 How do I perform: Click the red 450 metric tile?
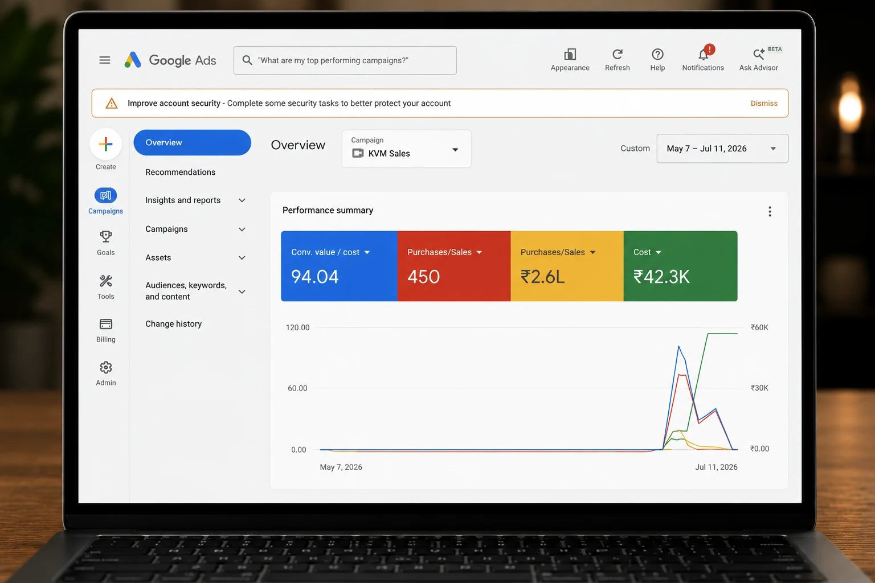pos(454,266)
